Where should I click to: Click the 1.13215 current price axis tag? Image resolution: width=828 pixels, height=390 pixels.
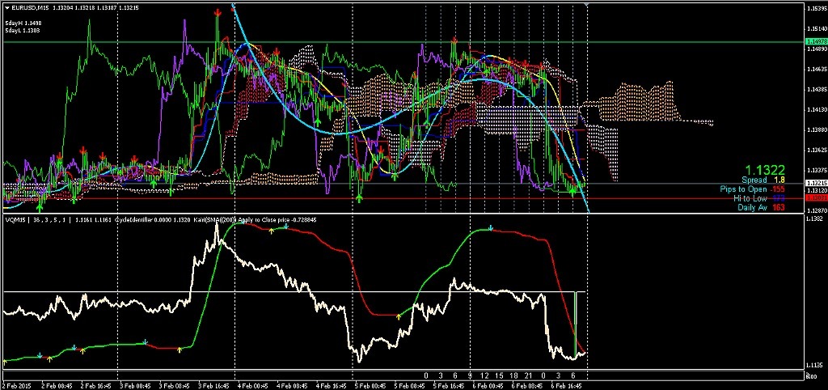coord(815,183)
